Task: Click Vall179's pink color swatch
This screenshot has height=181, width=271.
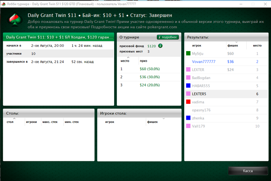Action: click(188, 126)
